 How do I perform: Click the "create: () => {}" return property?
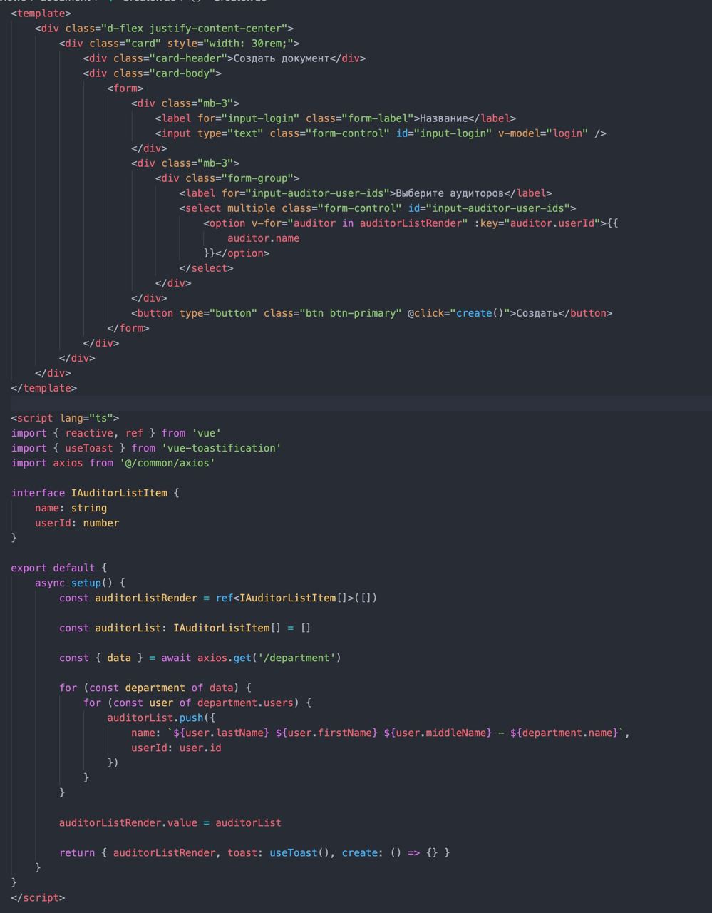[390, 852]
